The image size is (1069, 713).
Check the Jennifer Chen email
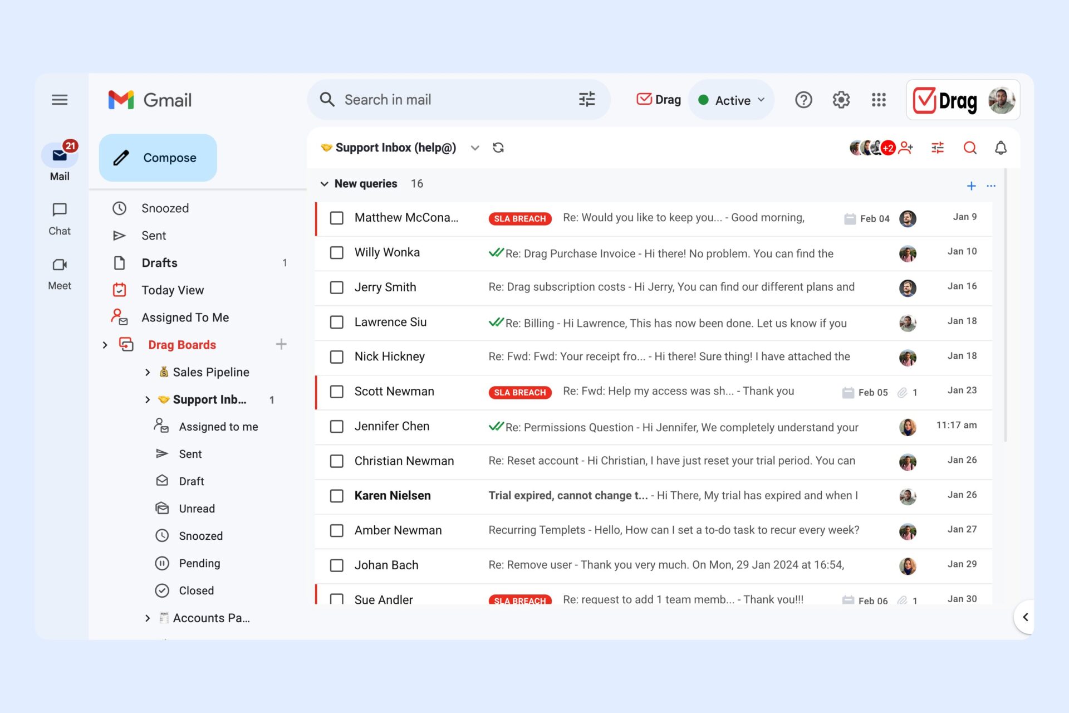coord(336,426)
